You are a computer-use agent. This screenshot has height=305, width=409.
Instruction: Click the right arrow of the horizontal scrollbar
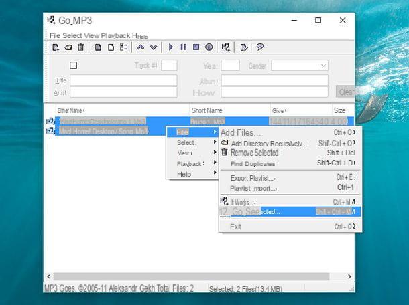coord(349,276)
